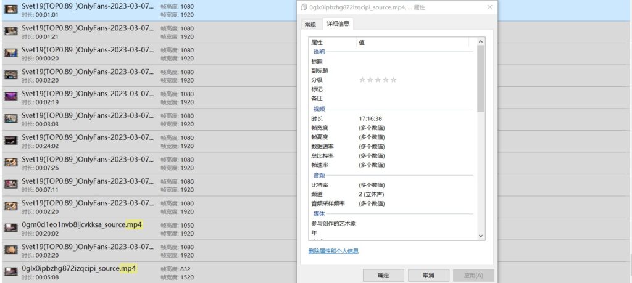This screenshot has height=283, width=632.
Task: Switch to the 常规 tab
Action: [x=309, y=24]
